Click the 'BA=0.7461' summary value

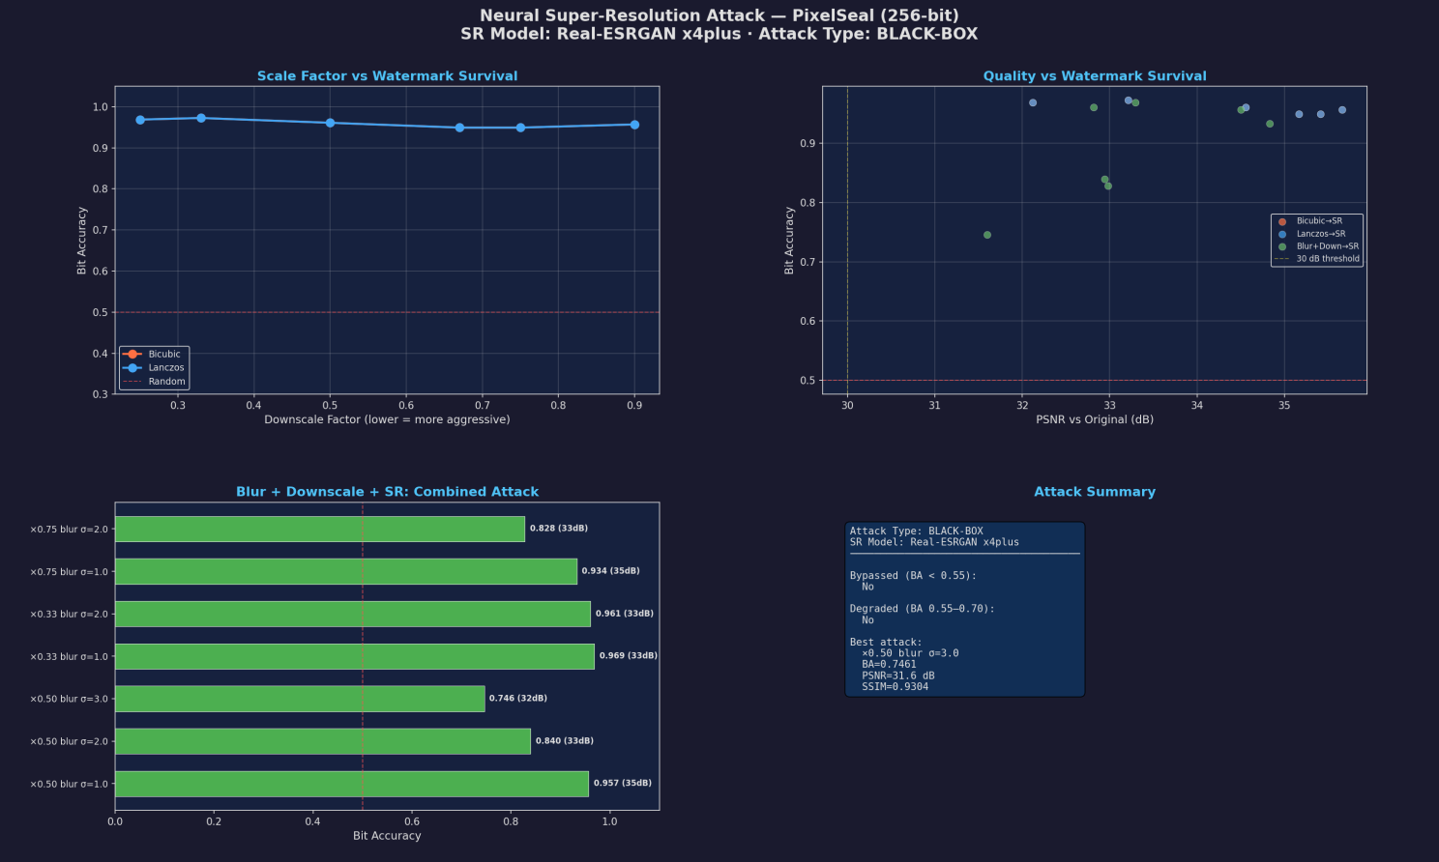pyautogui.click(x=889, y=665)
